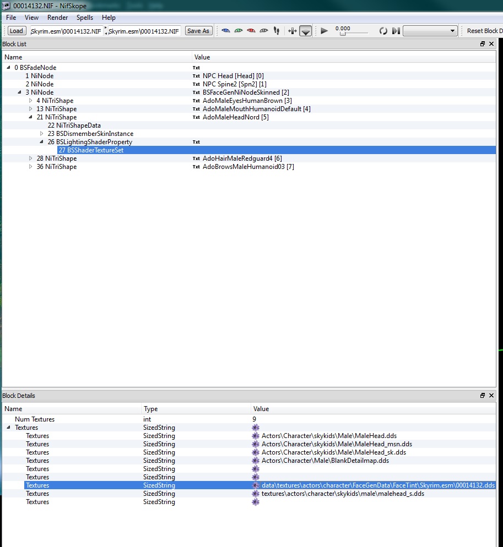Click the red eye view icon

251,31
